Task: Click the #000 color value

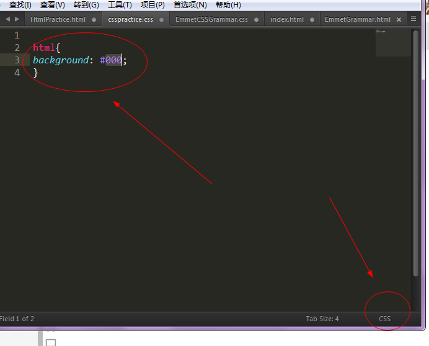Action: [x=110, y=60]
